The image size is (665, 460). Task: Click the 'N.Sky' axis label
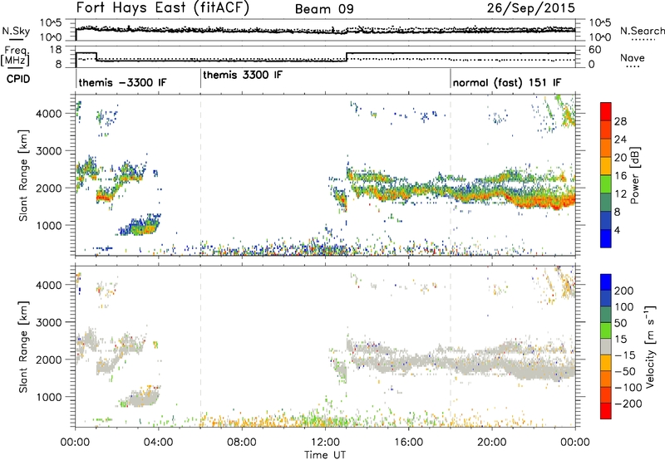tap(16, 32)
